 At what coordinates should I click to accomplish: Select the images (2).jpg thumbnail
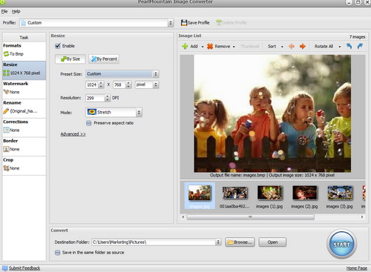pyautogui.click(x=304, y=196)
